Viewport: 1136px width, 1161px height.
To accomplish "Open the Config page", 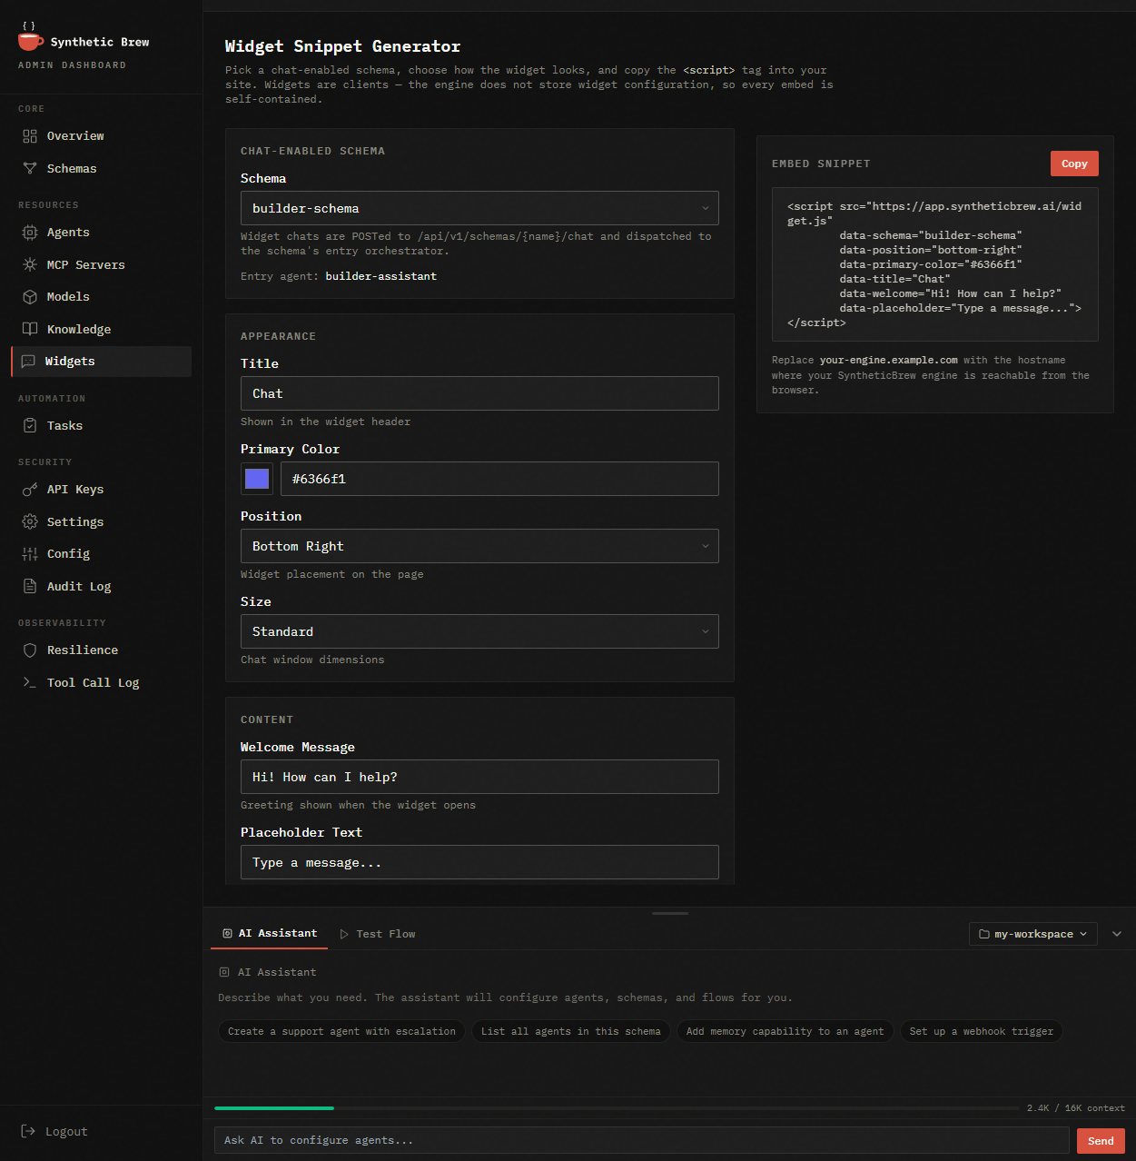I will (101, 554).
